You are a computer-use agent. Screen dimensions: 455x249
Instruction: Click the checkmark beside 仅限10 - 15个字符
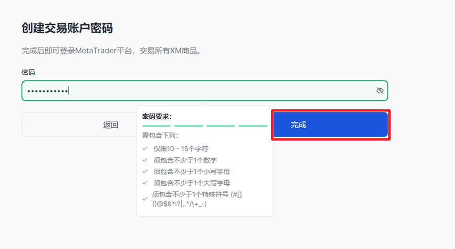click(x=145, y=149)
